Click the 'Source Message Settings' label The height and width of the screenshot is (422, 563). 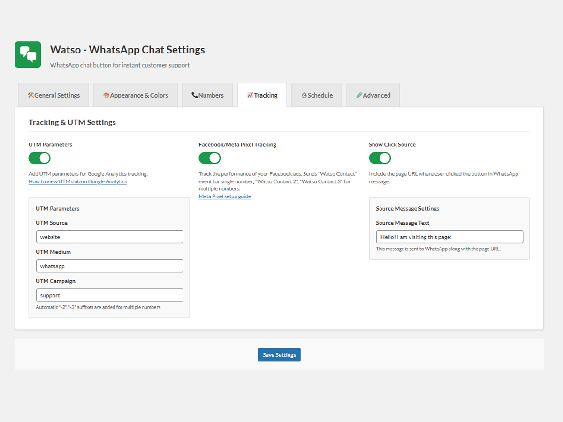pos(408,208)
